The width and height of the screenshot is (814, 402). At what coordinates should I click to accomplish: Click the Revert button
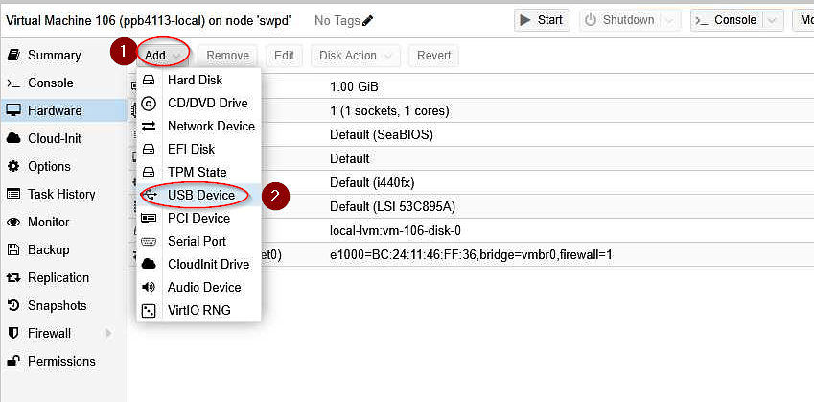(x=434, y=56)
